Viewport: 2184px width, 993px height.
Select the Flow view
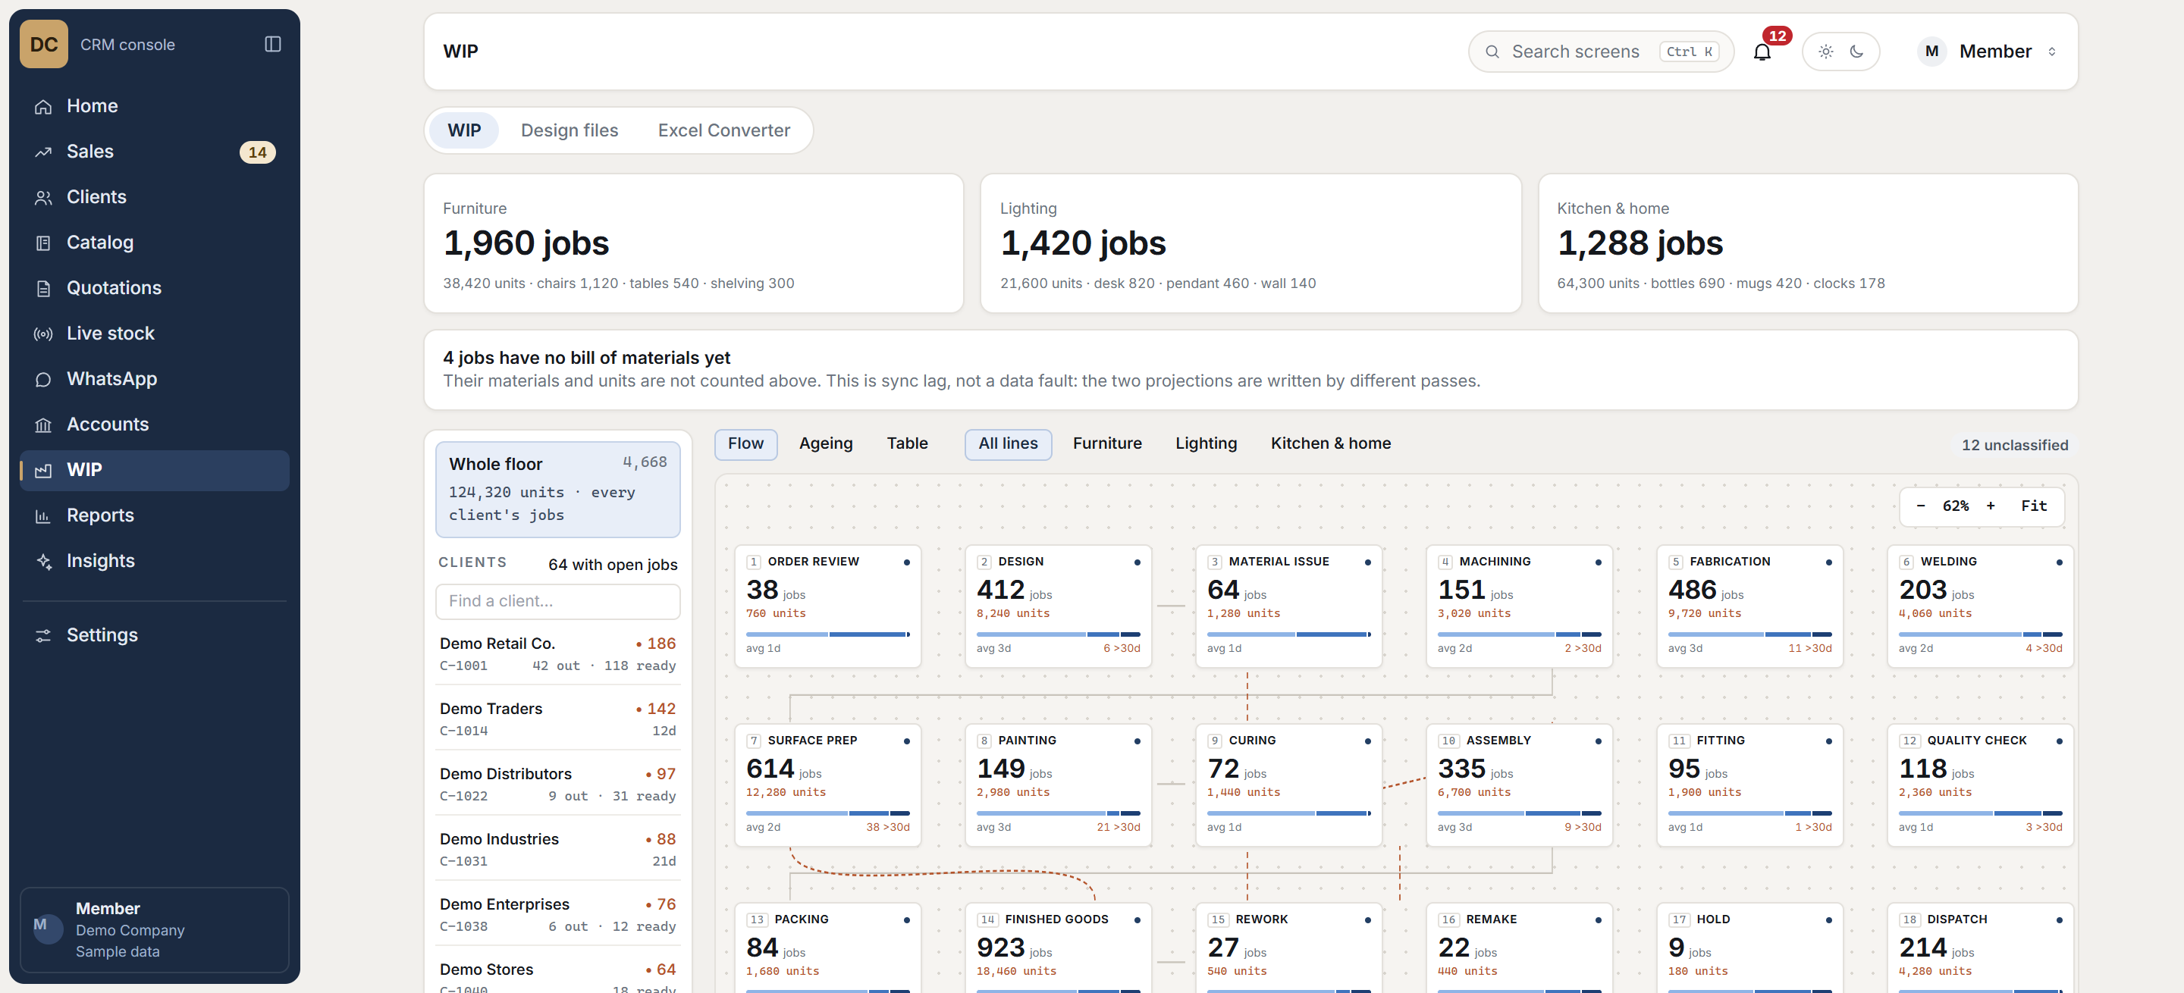pos(745,444)
